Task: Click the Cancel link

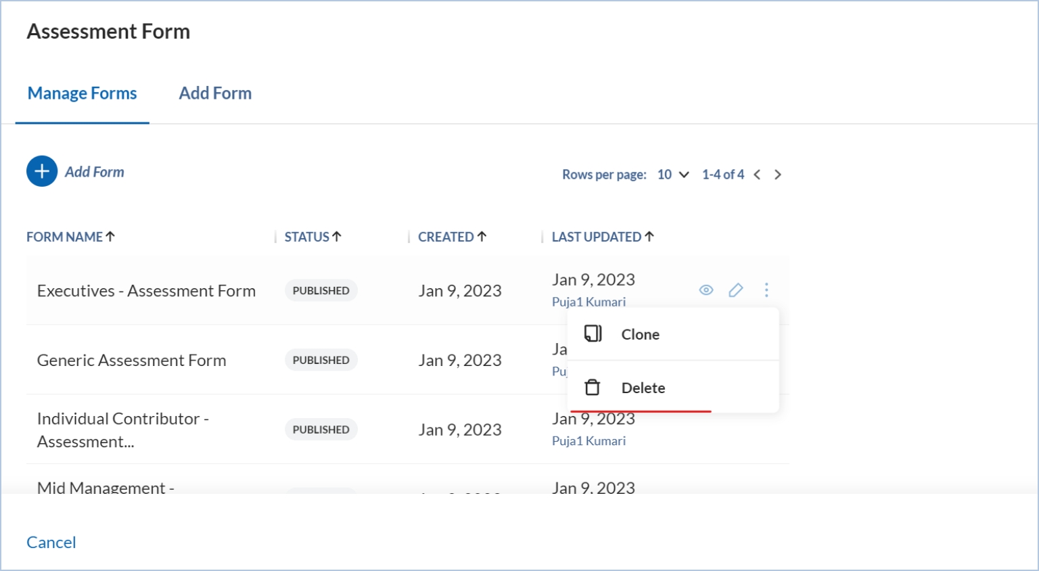Action: (x=51, y=543)
